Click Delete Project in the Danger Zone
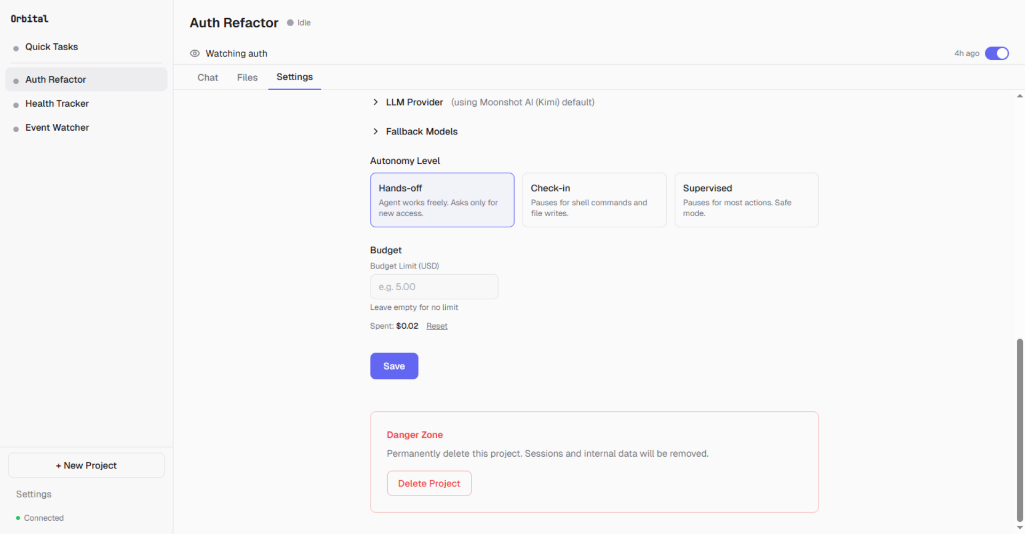1025x534 pixels. tap(429, 483)
